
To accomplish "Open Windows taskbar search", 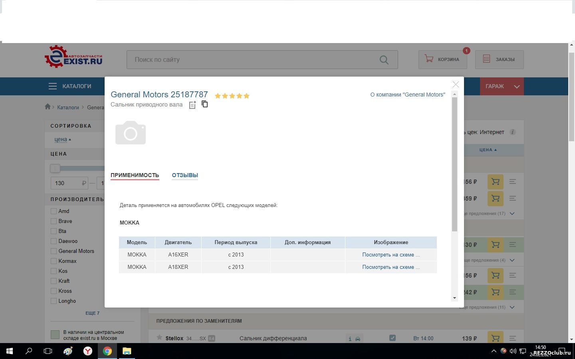I will [x=29, y=351].
